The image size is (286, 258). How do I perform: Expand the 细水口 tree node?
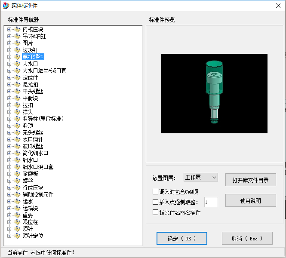pos(9,160)
